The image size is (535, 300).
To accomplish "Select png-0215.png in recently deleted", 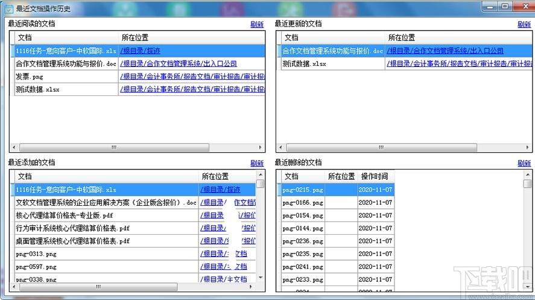I will pos(303,190).
